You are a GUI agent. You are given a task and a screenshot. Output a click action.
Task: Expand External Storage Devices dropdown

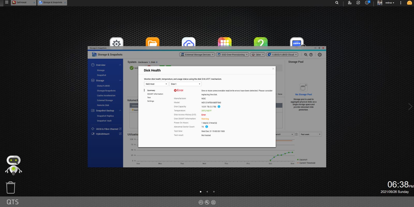(x=197, y=55)
